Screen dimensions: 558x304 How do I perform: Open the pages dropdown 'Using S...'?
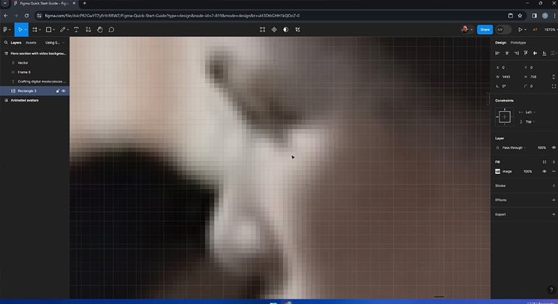click(x=54, y=43)
